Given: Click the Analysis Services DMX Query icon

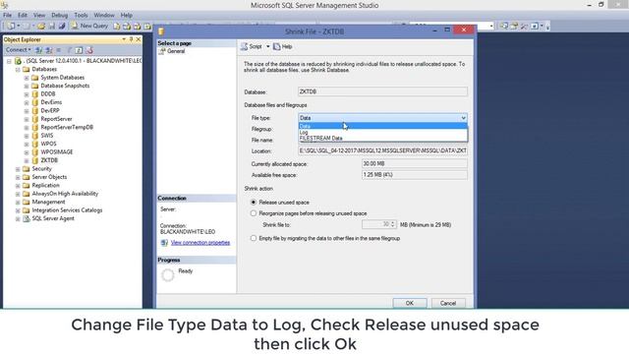Looking at the screenshot, I should pyautogui.click(x=138, y=27).
